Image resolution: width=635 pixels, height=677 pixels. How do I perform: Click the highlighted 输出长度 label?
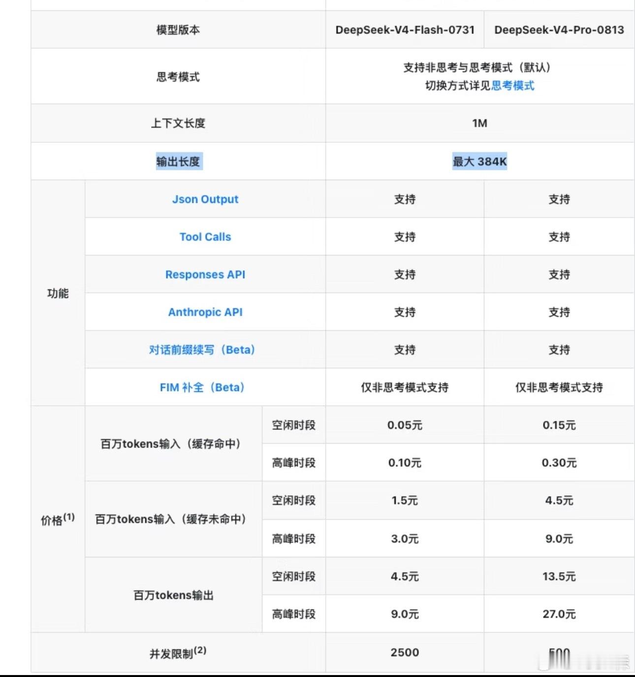[178, 161]
